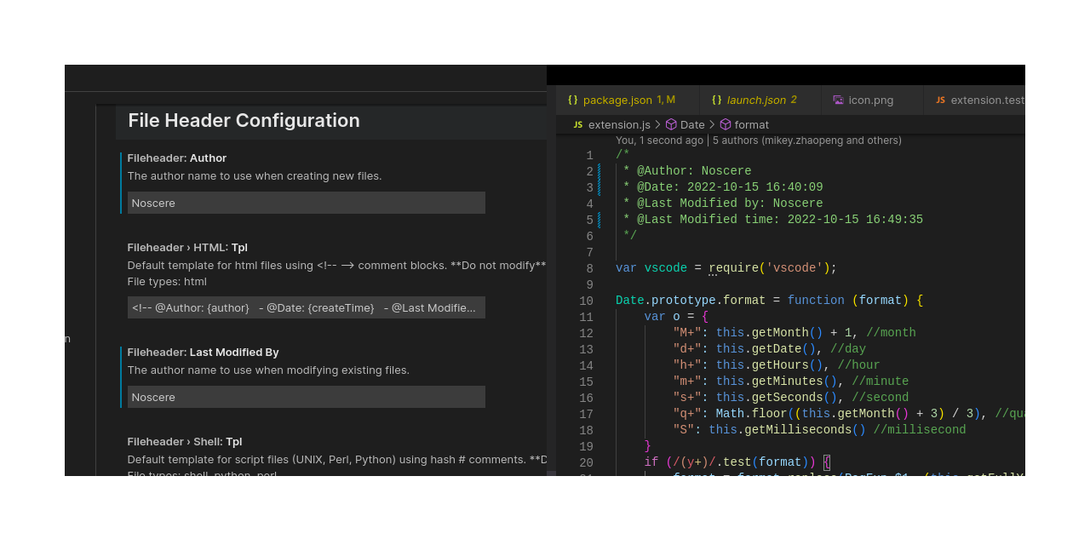Viewport: 1090px width, 545px height.
Task: Expand the breadcrumb chevron before format
Action: click(710, 124)
